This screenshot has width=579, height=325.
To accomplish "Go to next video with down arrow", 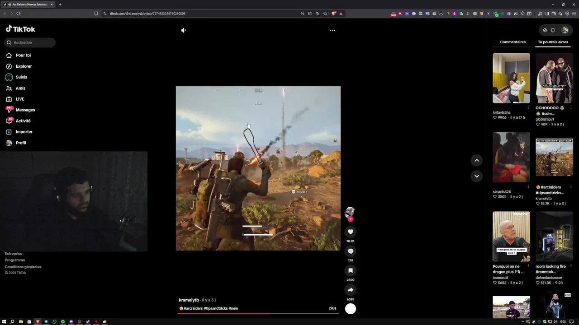I will click(x=477, y=176).
